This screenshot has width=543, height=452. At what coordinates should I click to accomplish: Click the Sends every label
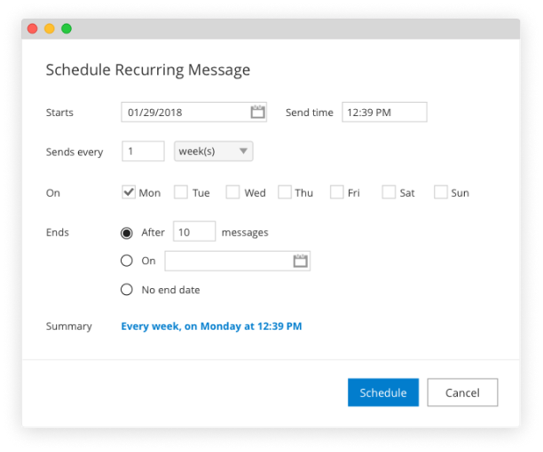[75, 152]
